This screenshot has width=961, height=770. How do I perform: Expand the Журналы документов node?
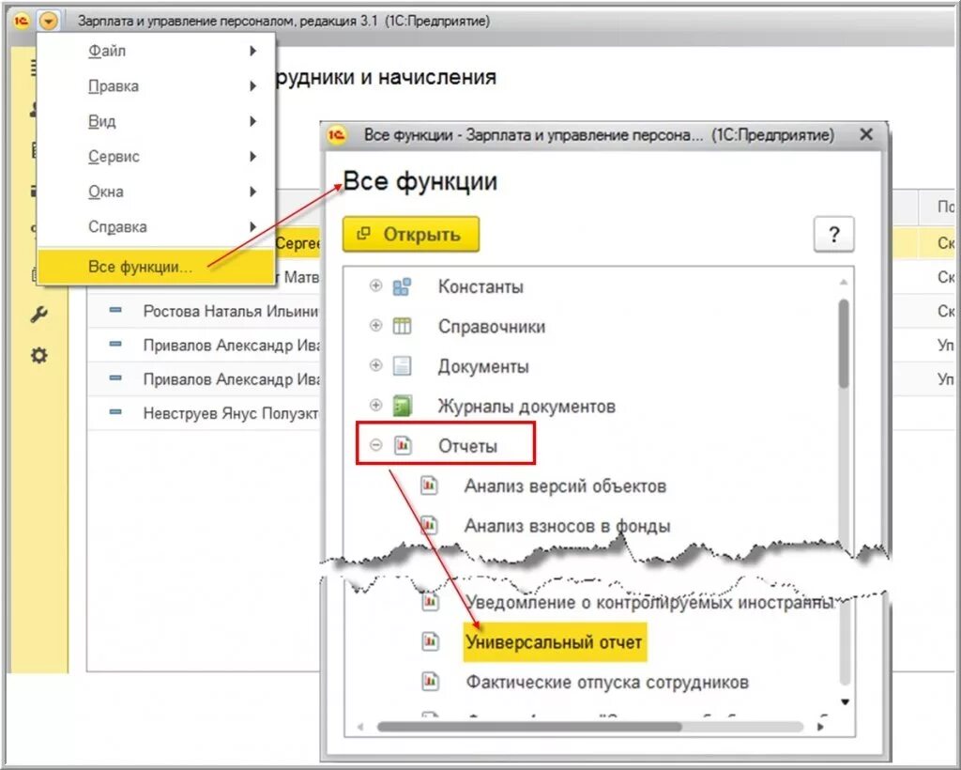[x=375, y=406]
